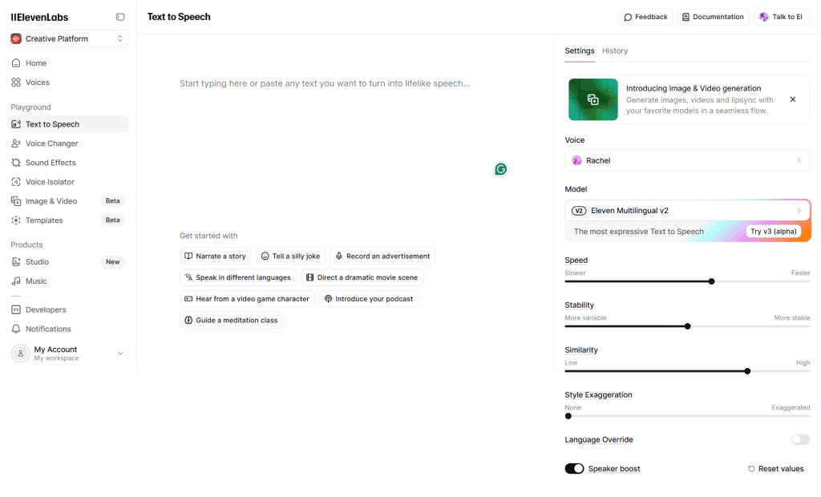Screen dimensions: 821x497
Task: Open the Rachel voice selector
Action: (687, 160)
